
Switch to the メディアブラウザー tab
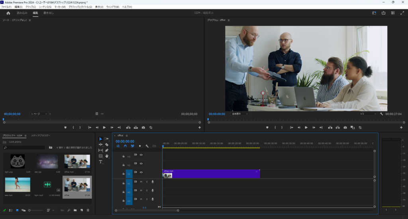41,136
